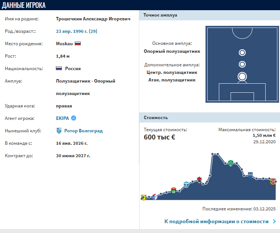Click the verified badge beside EKIPA
The height and width of the screenshot is (233, 280).
point(74,118)
